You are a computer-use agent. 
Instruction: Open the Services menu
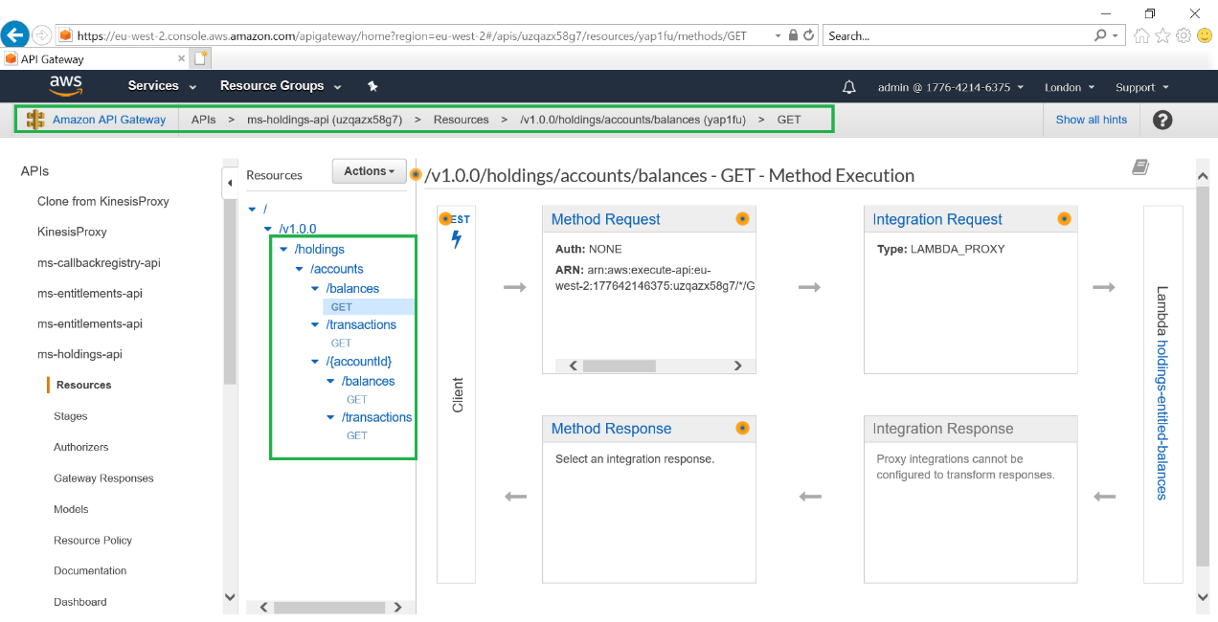pyautogui.click(x=162, y=86)
